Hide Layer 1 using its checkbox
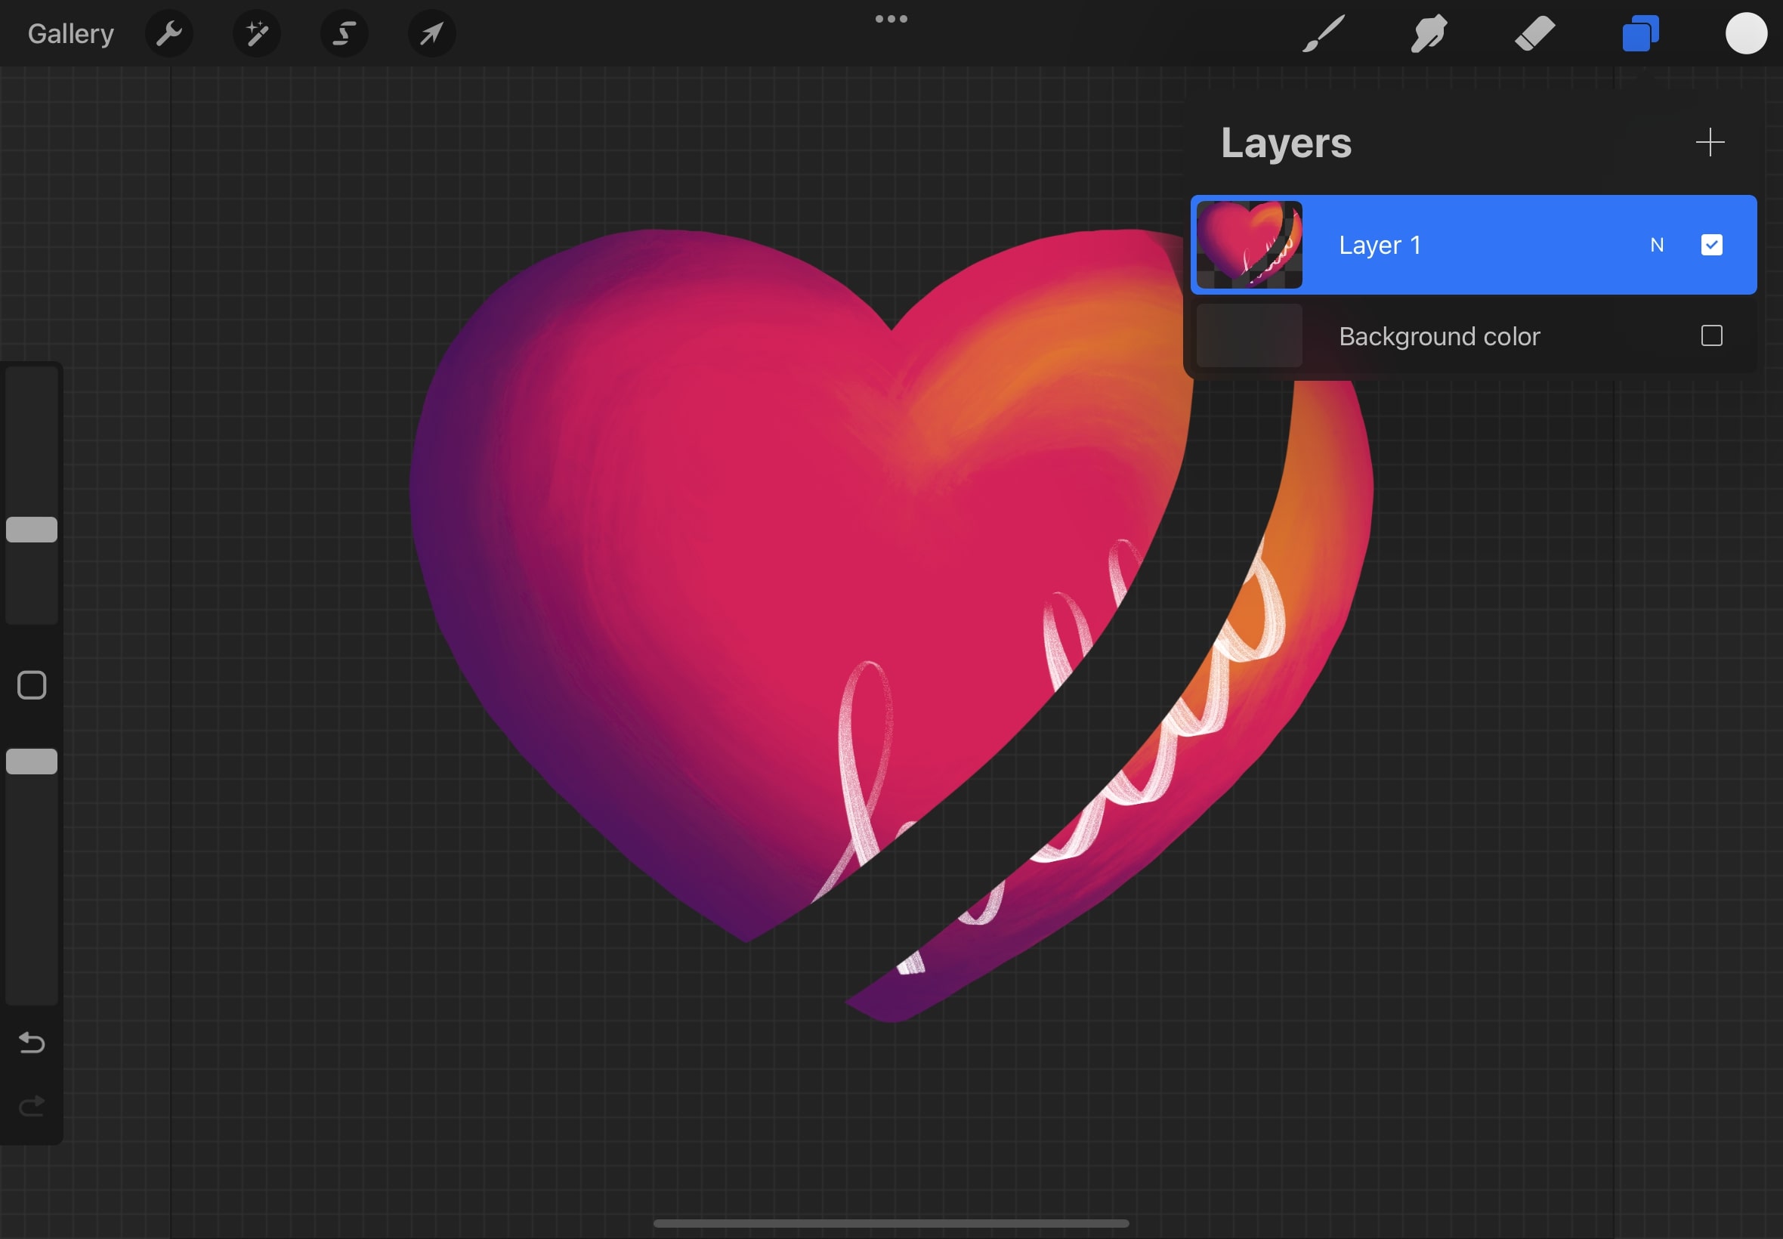The width and height of the screenshot is (1783, 1239). click(1710, 246)
